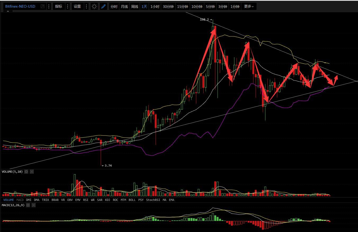Select the VOLUME indicator tab
This screenshot has height=232, width=358.
coord(8,200)
